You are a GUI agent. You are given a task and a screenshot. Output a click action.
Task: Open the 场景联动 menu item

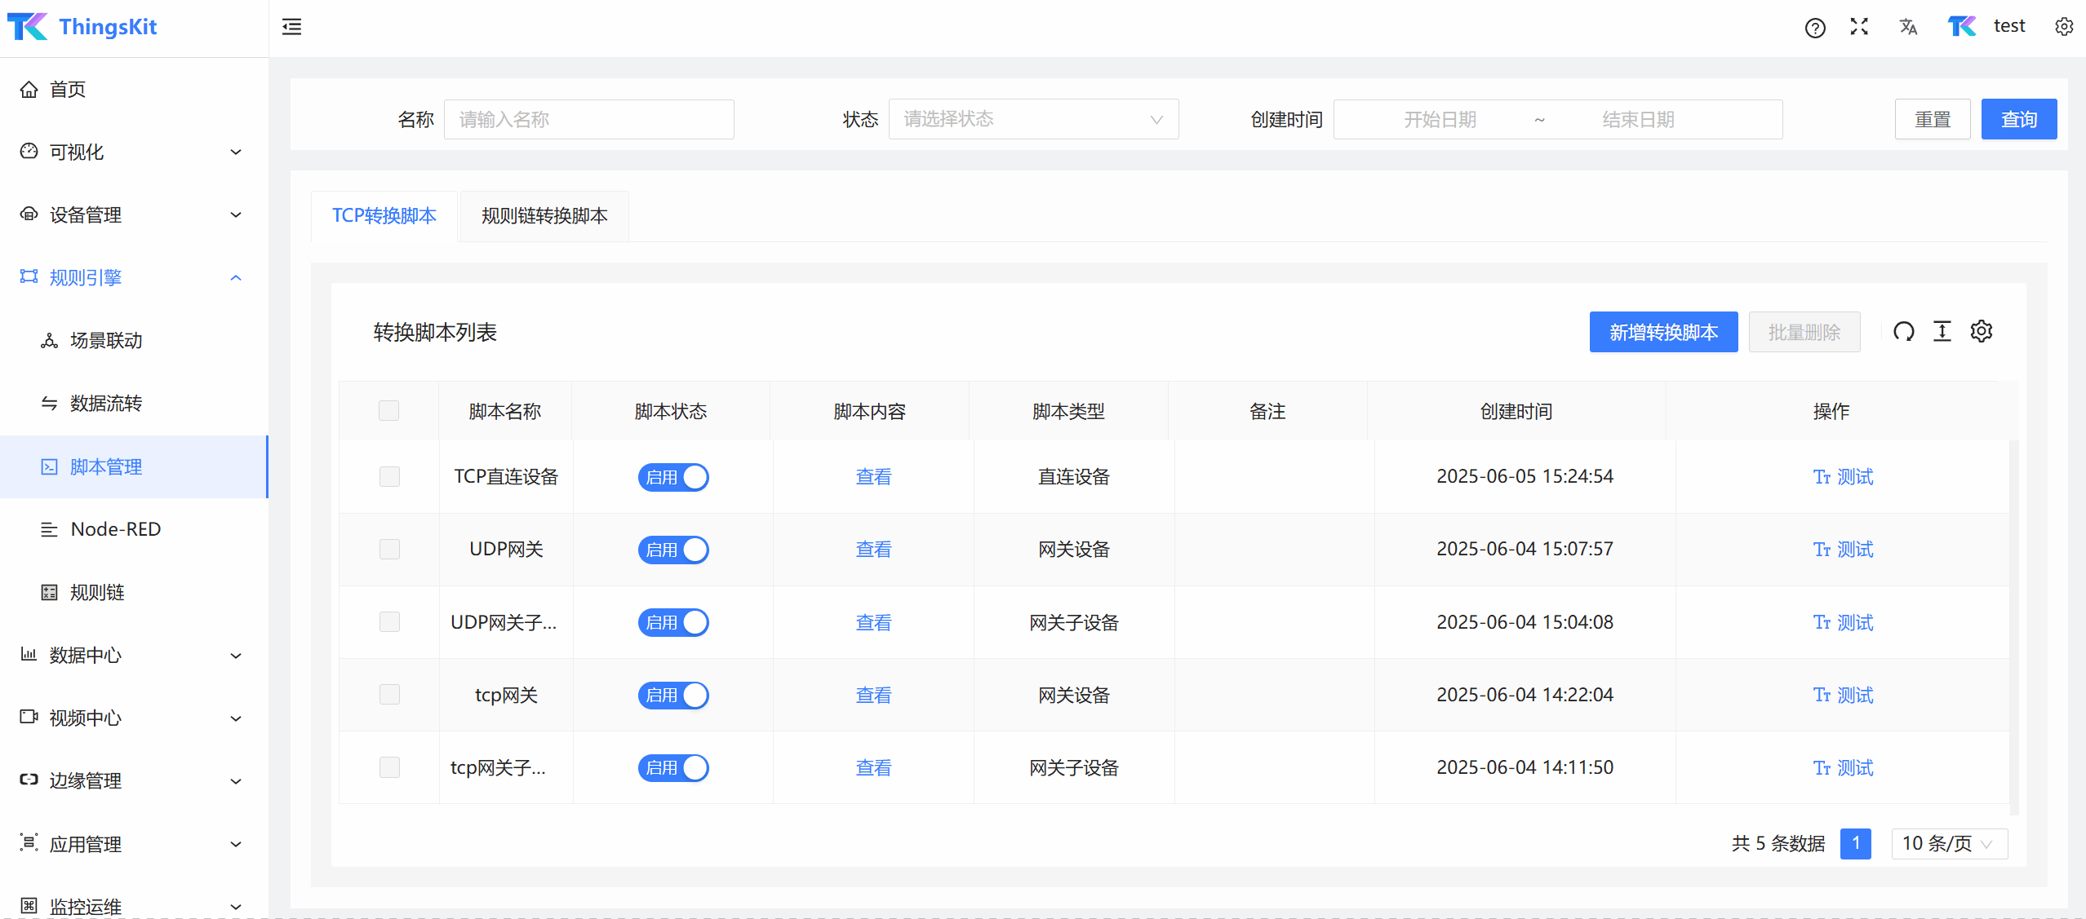(134, 341)
